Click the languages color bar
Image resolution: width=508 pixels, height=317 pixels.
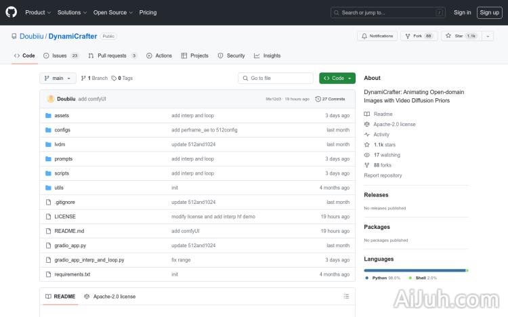tap(415, 270)
